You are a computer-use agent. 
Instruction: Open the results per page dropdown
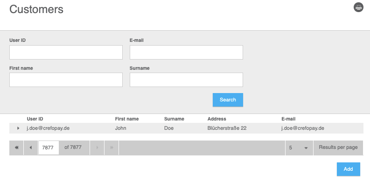click(x=299, y=148)
